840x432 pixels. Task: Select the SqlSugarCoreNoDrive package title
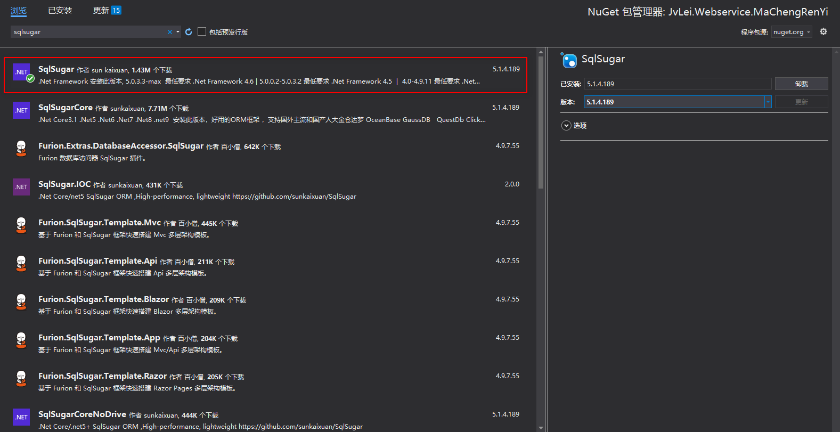(x=83, y=414)
